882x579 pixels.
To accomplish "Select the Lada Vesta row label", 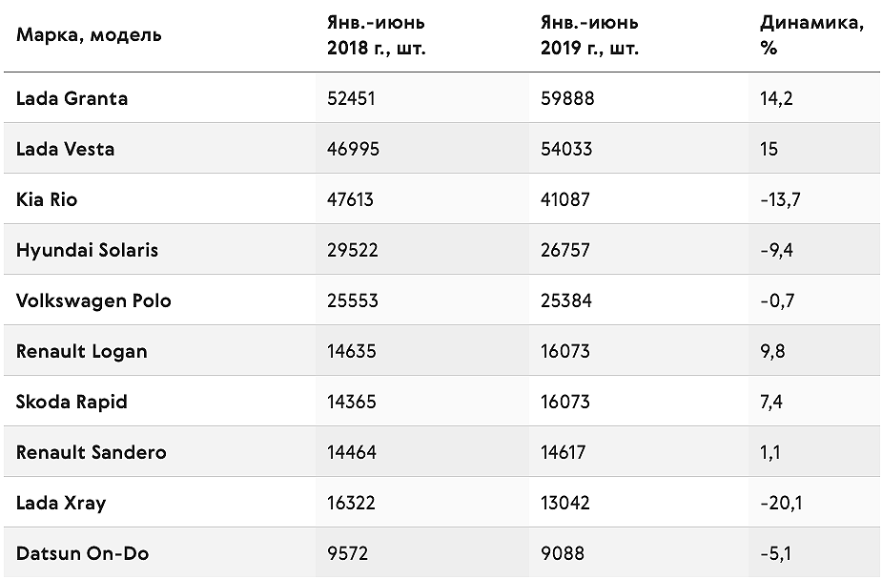I will click(65, 149).
